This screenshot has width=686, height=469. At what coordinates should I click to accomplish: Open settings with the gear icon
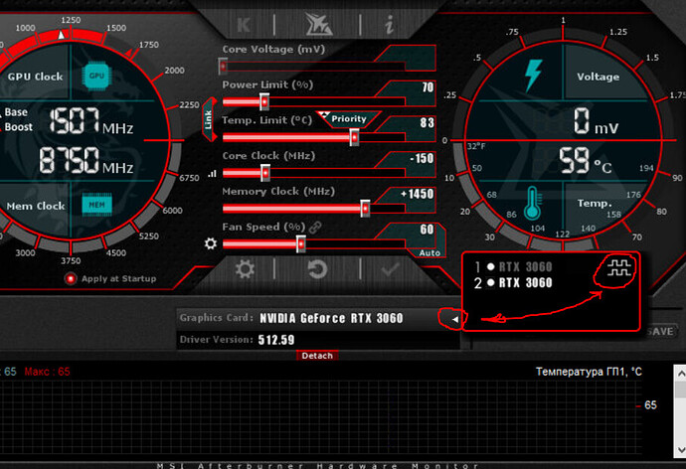point(245,268)
